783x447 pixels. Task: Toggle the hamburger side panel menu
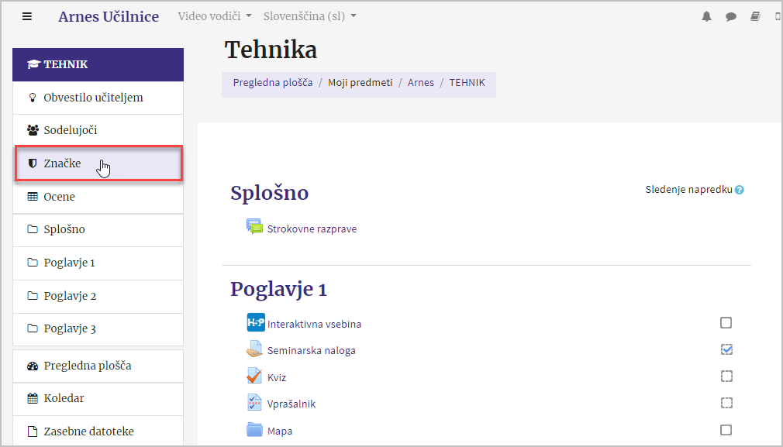pos(27,16)
